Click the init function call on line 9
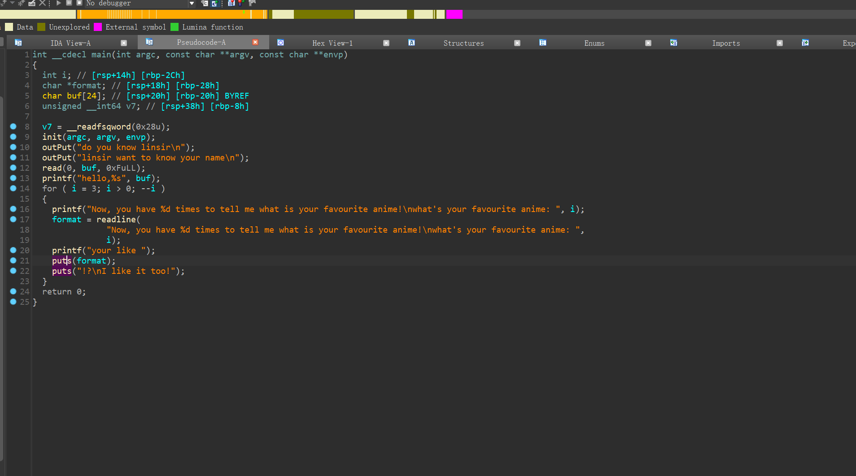 click(52, 137)
